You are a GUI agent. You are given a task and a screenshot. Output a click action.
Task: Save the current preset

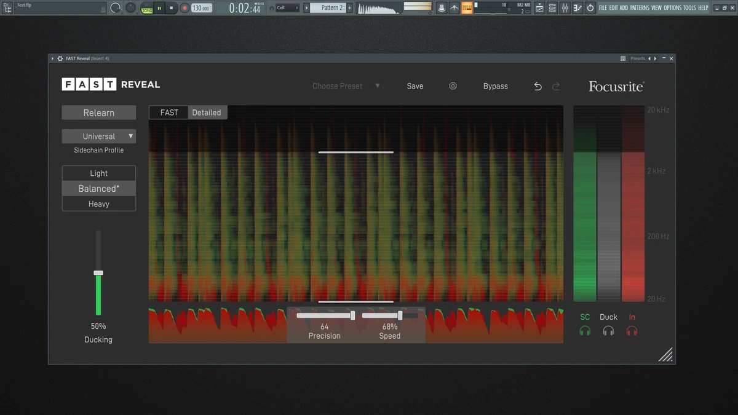coord(415,86)
